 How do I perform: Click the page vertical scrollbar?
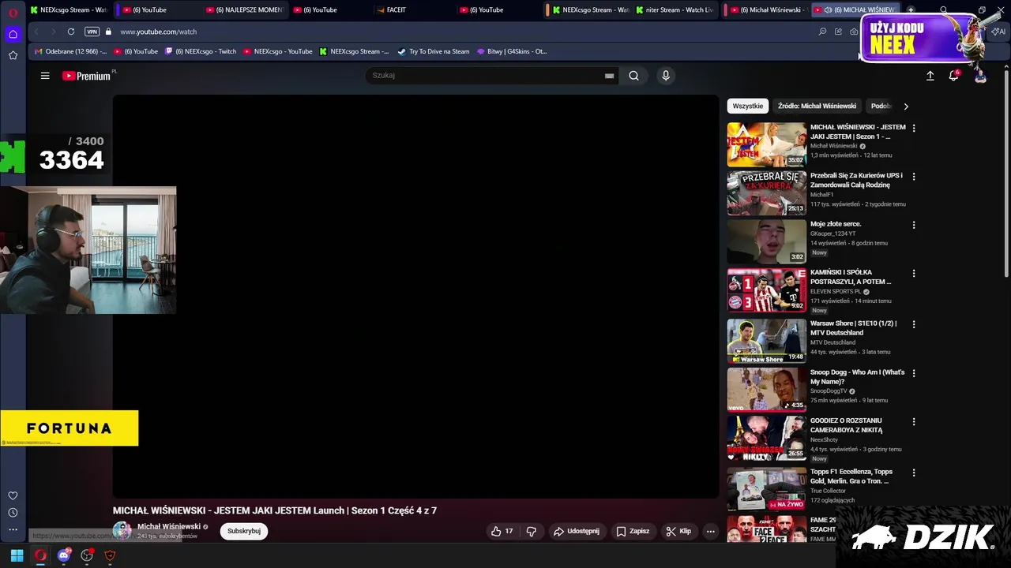pyautogui.click(x=1006, y=174)
